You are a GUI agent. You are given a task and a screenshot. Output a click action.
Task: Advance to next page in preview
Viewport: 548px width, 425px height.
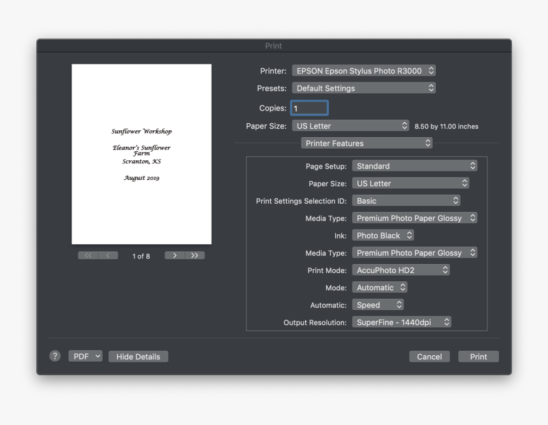(x=175, y=256)
